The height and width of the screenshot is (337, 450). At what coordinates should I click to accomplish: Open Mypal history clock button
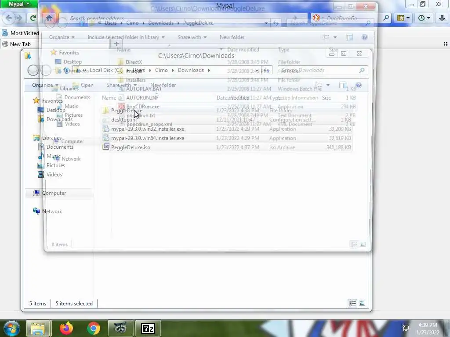pyautogui.click(x=424, y=18)
